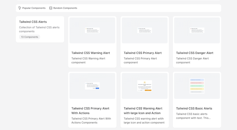Click Tailwind CSS Primary Alert With Actions title
The image size is (237, 130).
[90, 111]
